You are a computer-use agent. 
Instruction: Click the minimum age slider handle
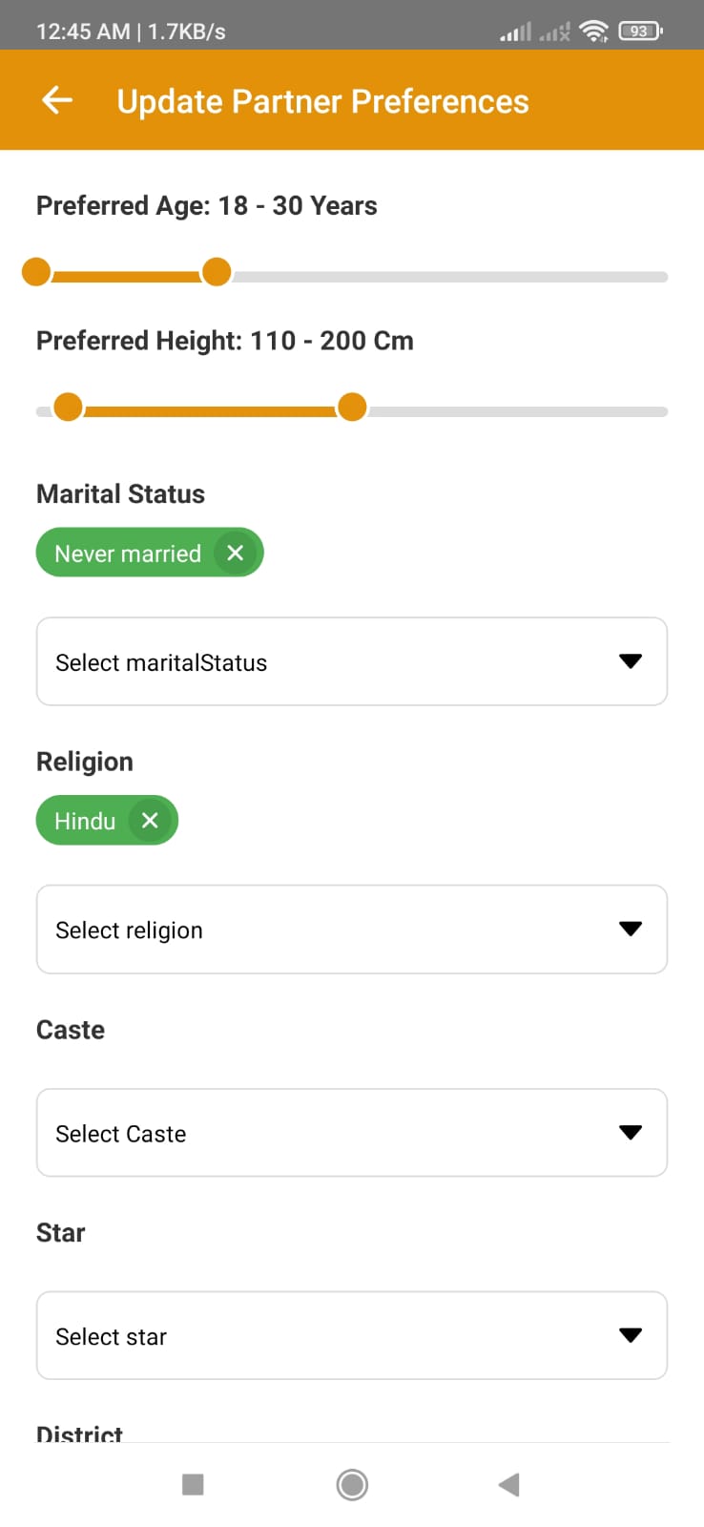36,272
